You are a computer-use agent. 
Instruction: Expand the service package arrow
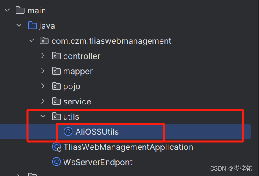click(x=43, y=101)
